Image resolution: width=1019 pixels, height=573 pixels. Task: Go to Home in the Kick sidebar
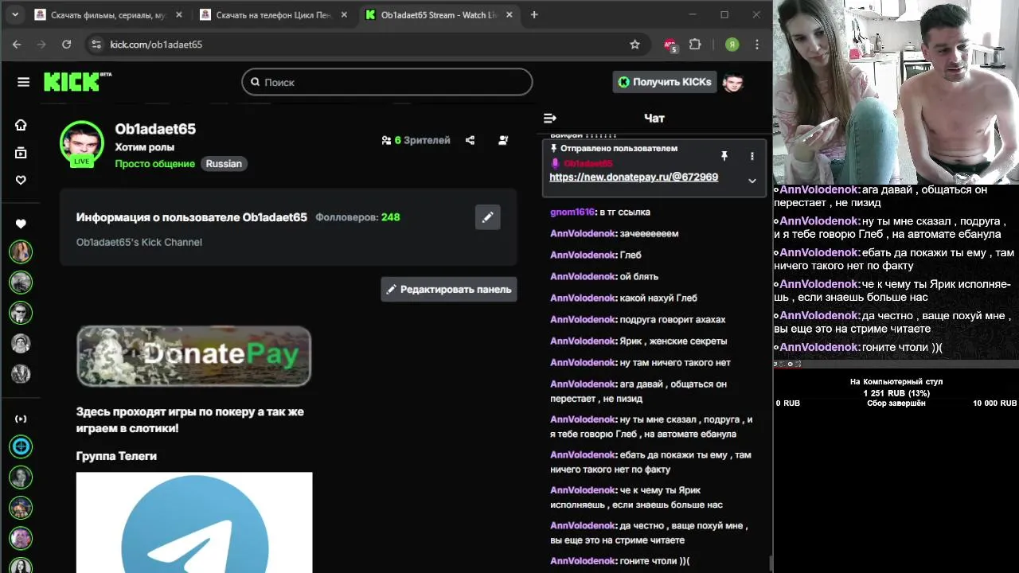(21, 125)
